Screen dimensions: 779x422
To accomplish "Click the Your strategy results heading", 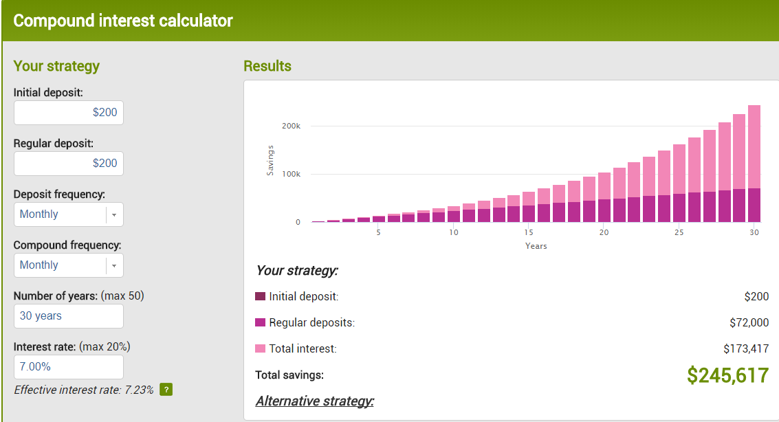I will (297, 270).
